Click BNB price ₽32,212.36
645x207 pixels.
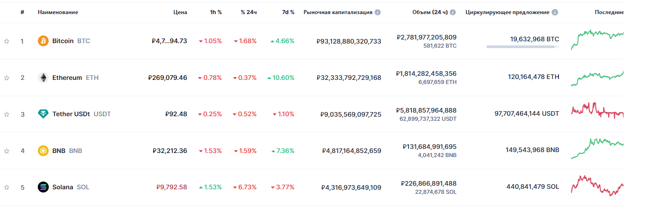click(x=170, y=151)
